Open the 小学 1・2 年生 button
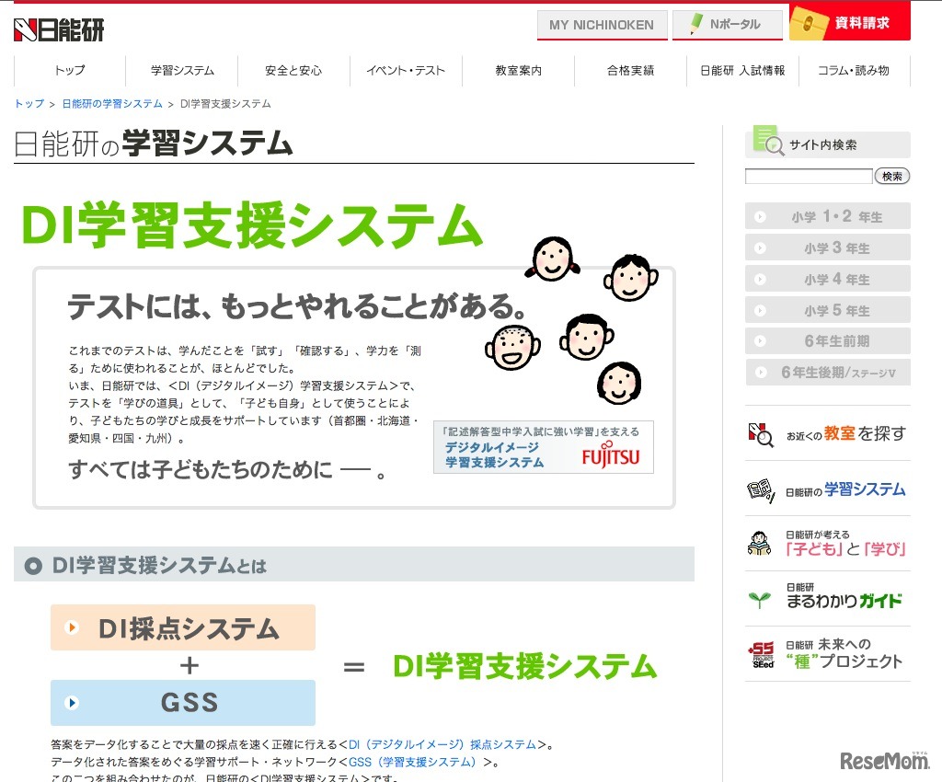Viewport: 942px width, 782px height. pyautogui.click(x=828, y=216)
